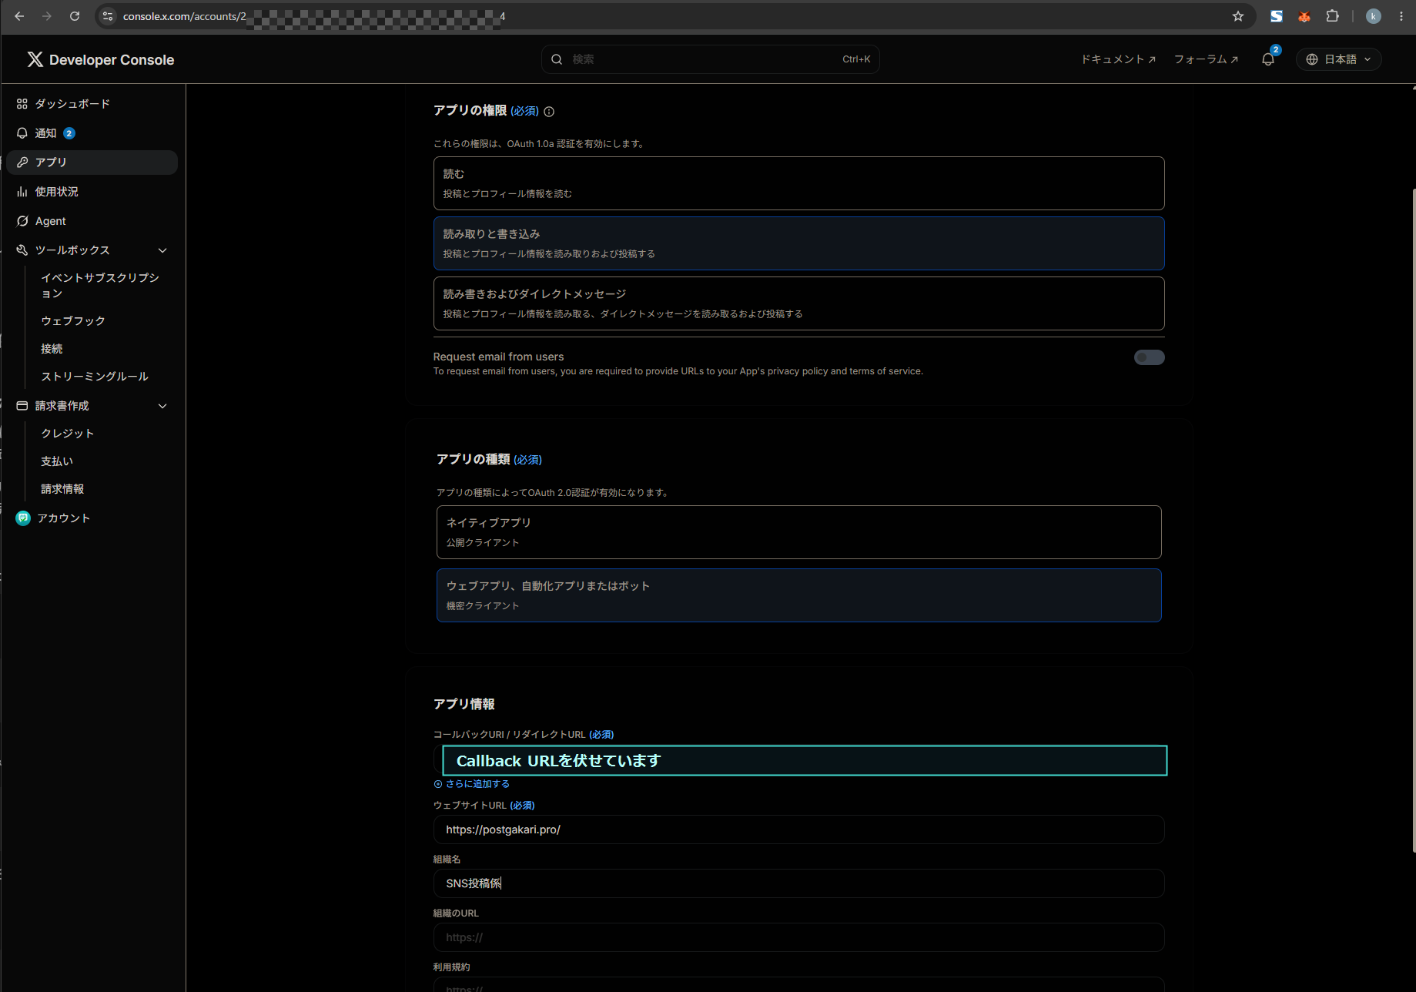Open the blue S browser extension
The image size is (1416, 992).
click(1276, 16)
